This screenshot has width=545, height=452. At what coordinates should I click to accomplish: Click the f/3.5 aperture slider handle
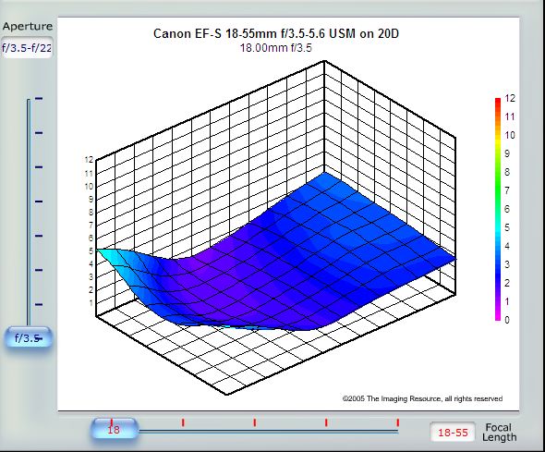(28, 337)
